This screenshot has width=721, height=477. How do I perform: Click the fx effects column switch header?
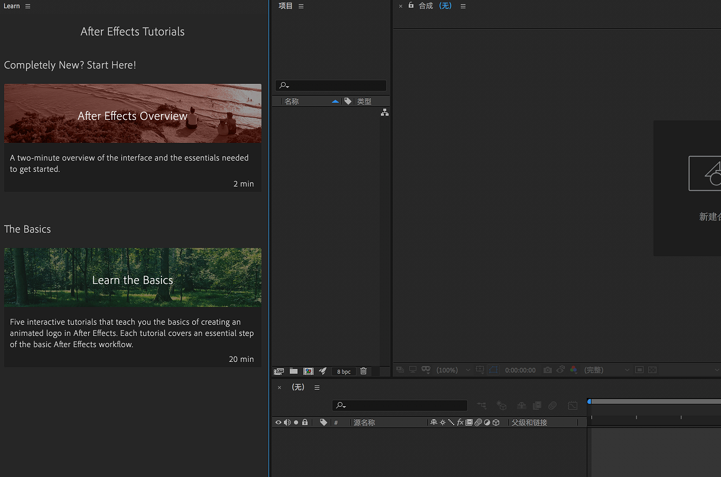point(460,423)
